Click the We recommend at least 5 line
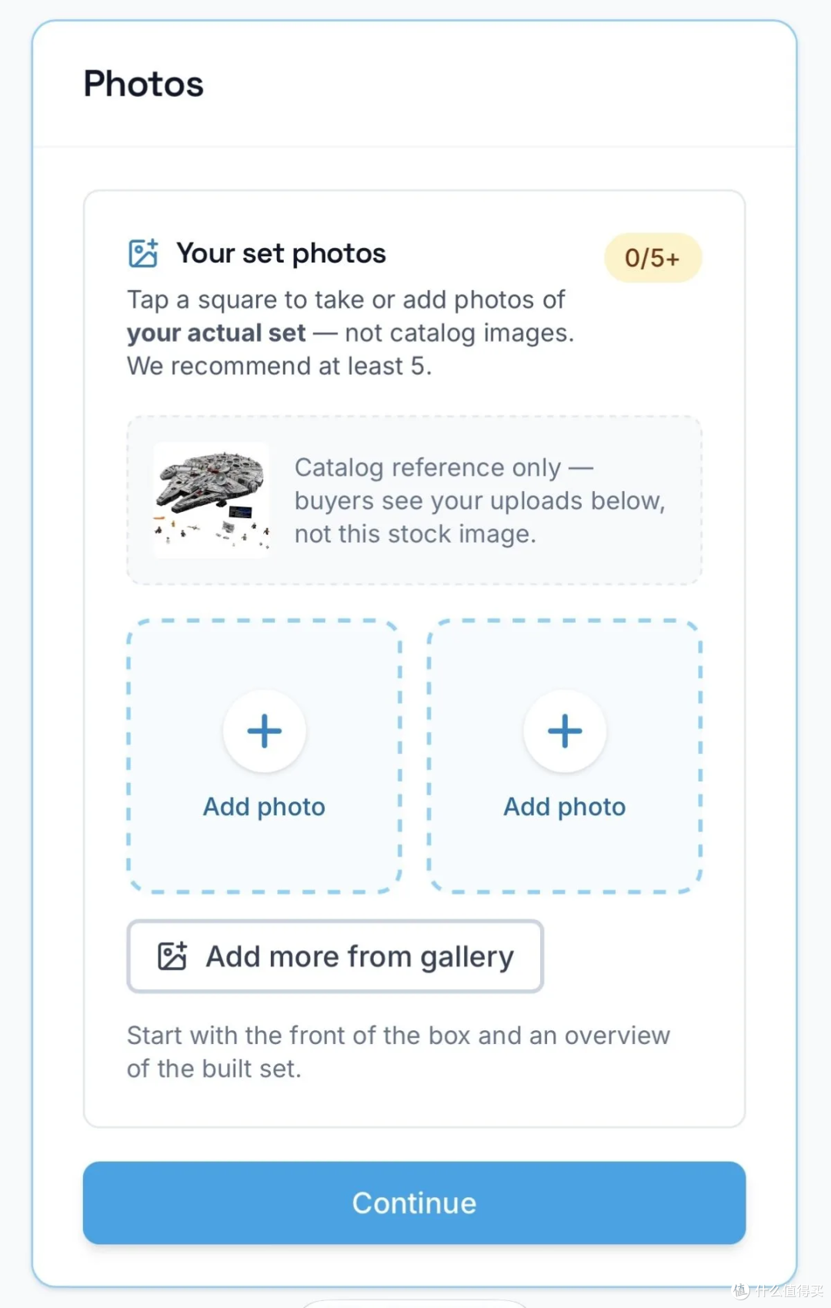The height and width of the screenshot is (1308, 831). coord(279,366)
